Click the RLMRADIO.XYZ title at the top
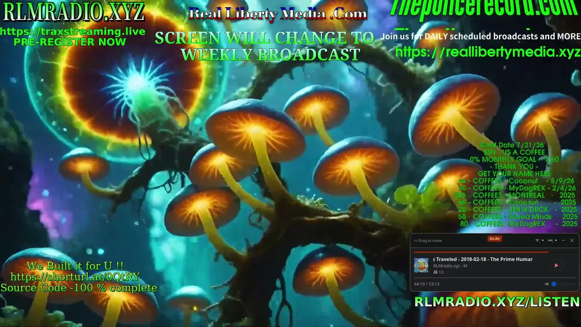Viewport: 581px width, 327px height. (x=74, y=12)
